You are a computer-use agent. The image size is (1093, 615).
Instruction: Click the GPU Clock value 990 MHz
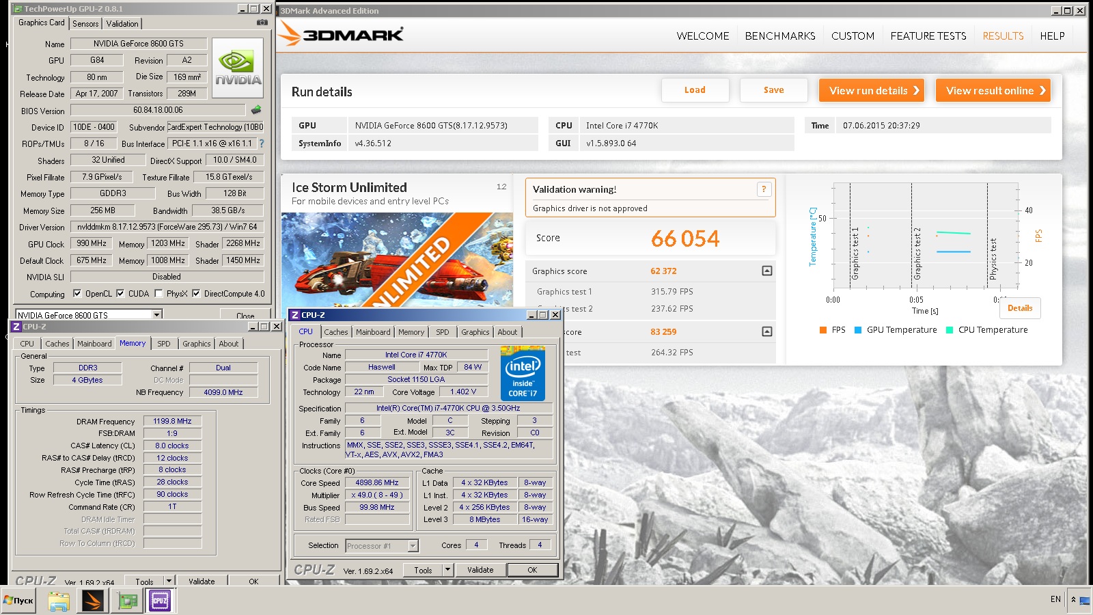(x=92, y=243)
